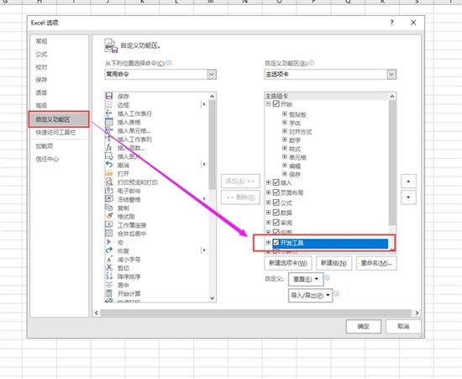Collapse the 开始 tree node
Screen dimensions: 462x379
pos(269,103)
